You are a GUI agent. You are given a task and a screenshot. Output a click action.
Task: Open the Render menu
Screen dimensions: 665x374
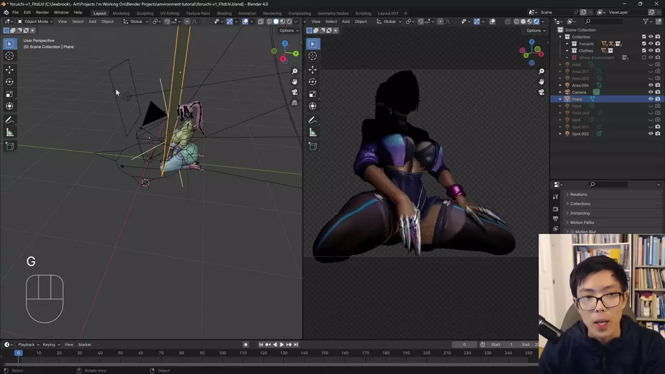tap(42, 12)
